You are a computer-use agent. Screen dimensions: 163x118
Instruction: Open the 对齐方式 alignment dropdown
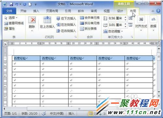(x=141, y=23)
